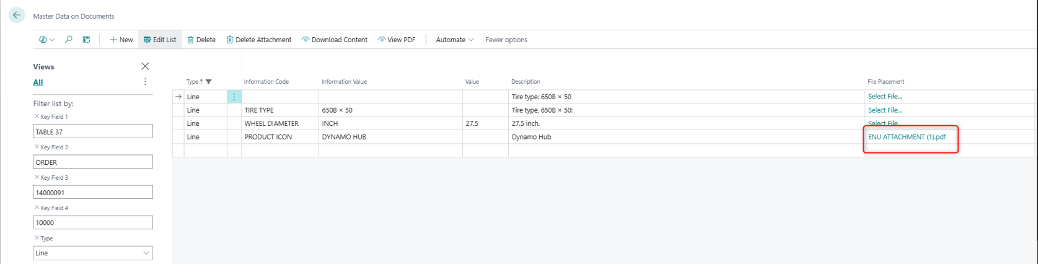This screenshot has width=1038, height=264.
Task: Go back using the arrow button
Action: (17, 15)
